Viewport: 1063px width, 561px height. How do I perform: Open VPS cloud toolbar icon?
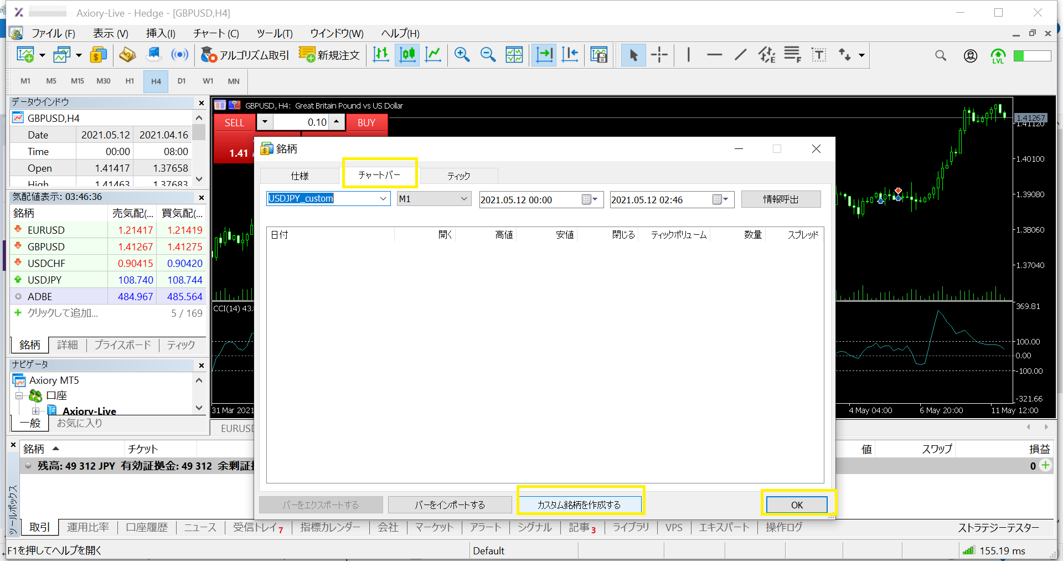(x=153, y=55)
